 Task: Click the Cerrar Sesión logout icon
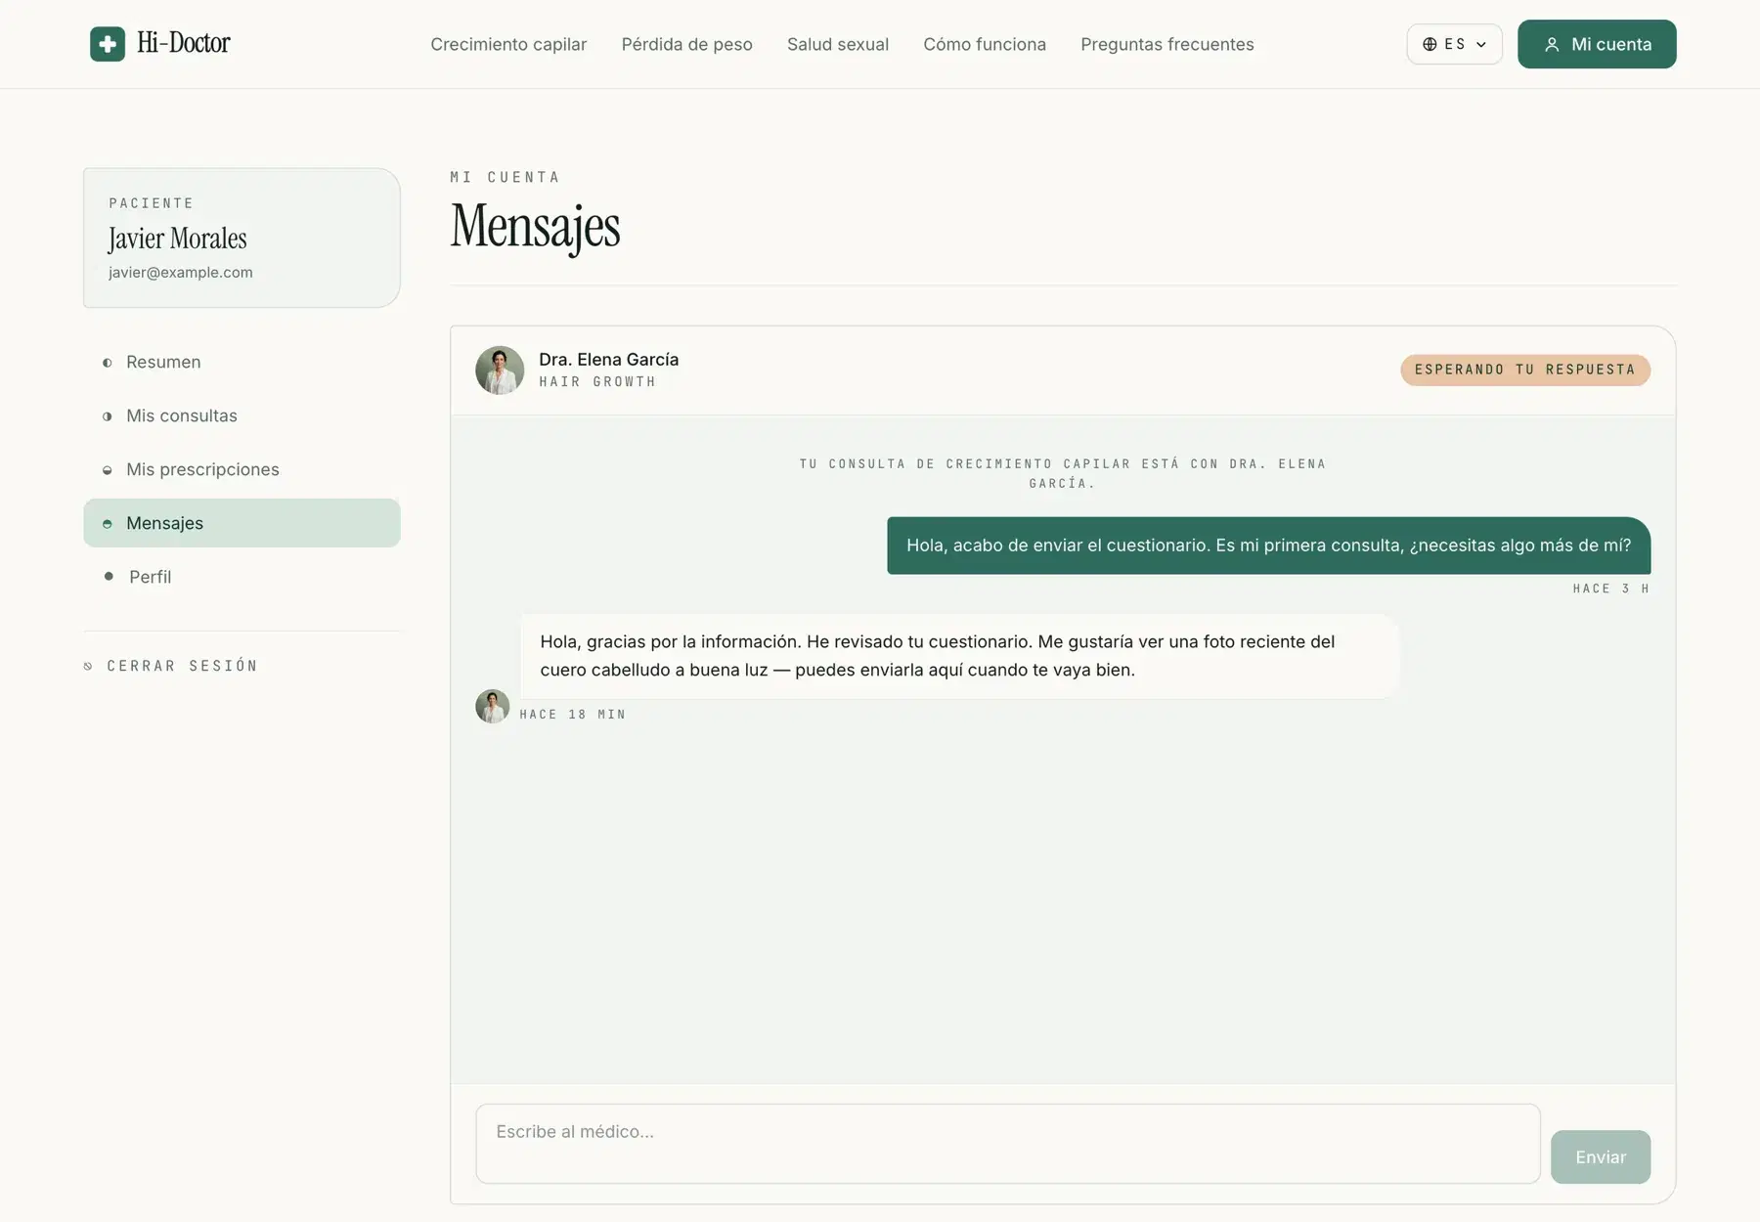coord(89,665)
